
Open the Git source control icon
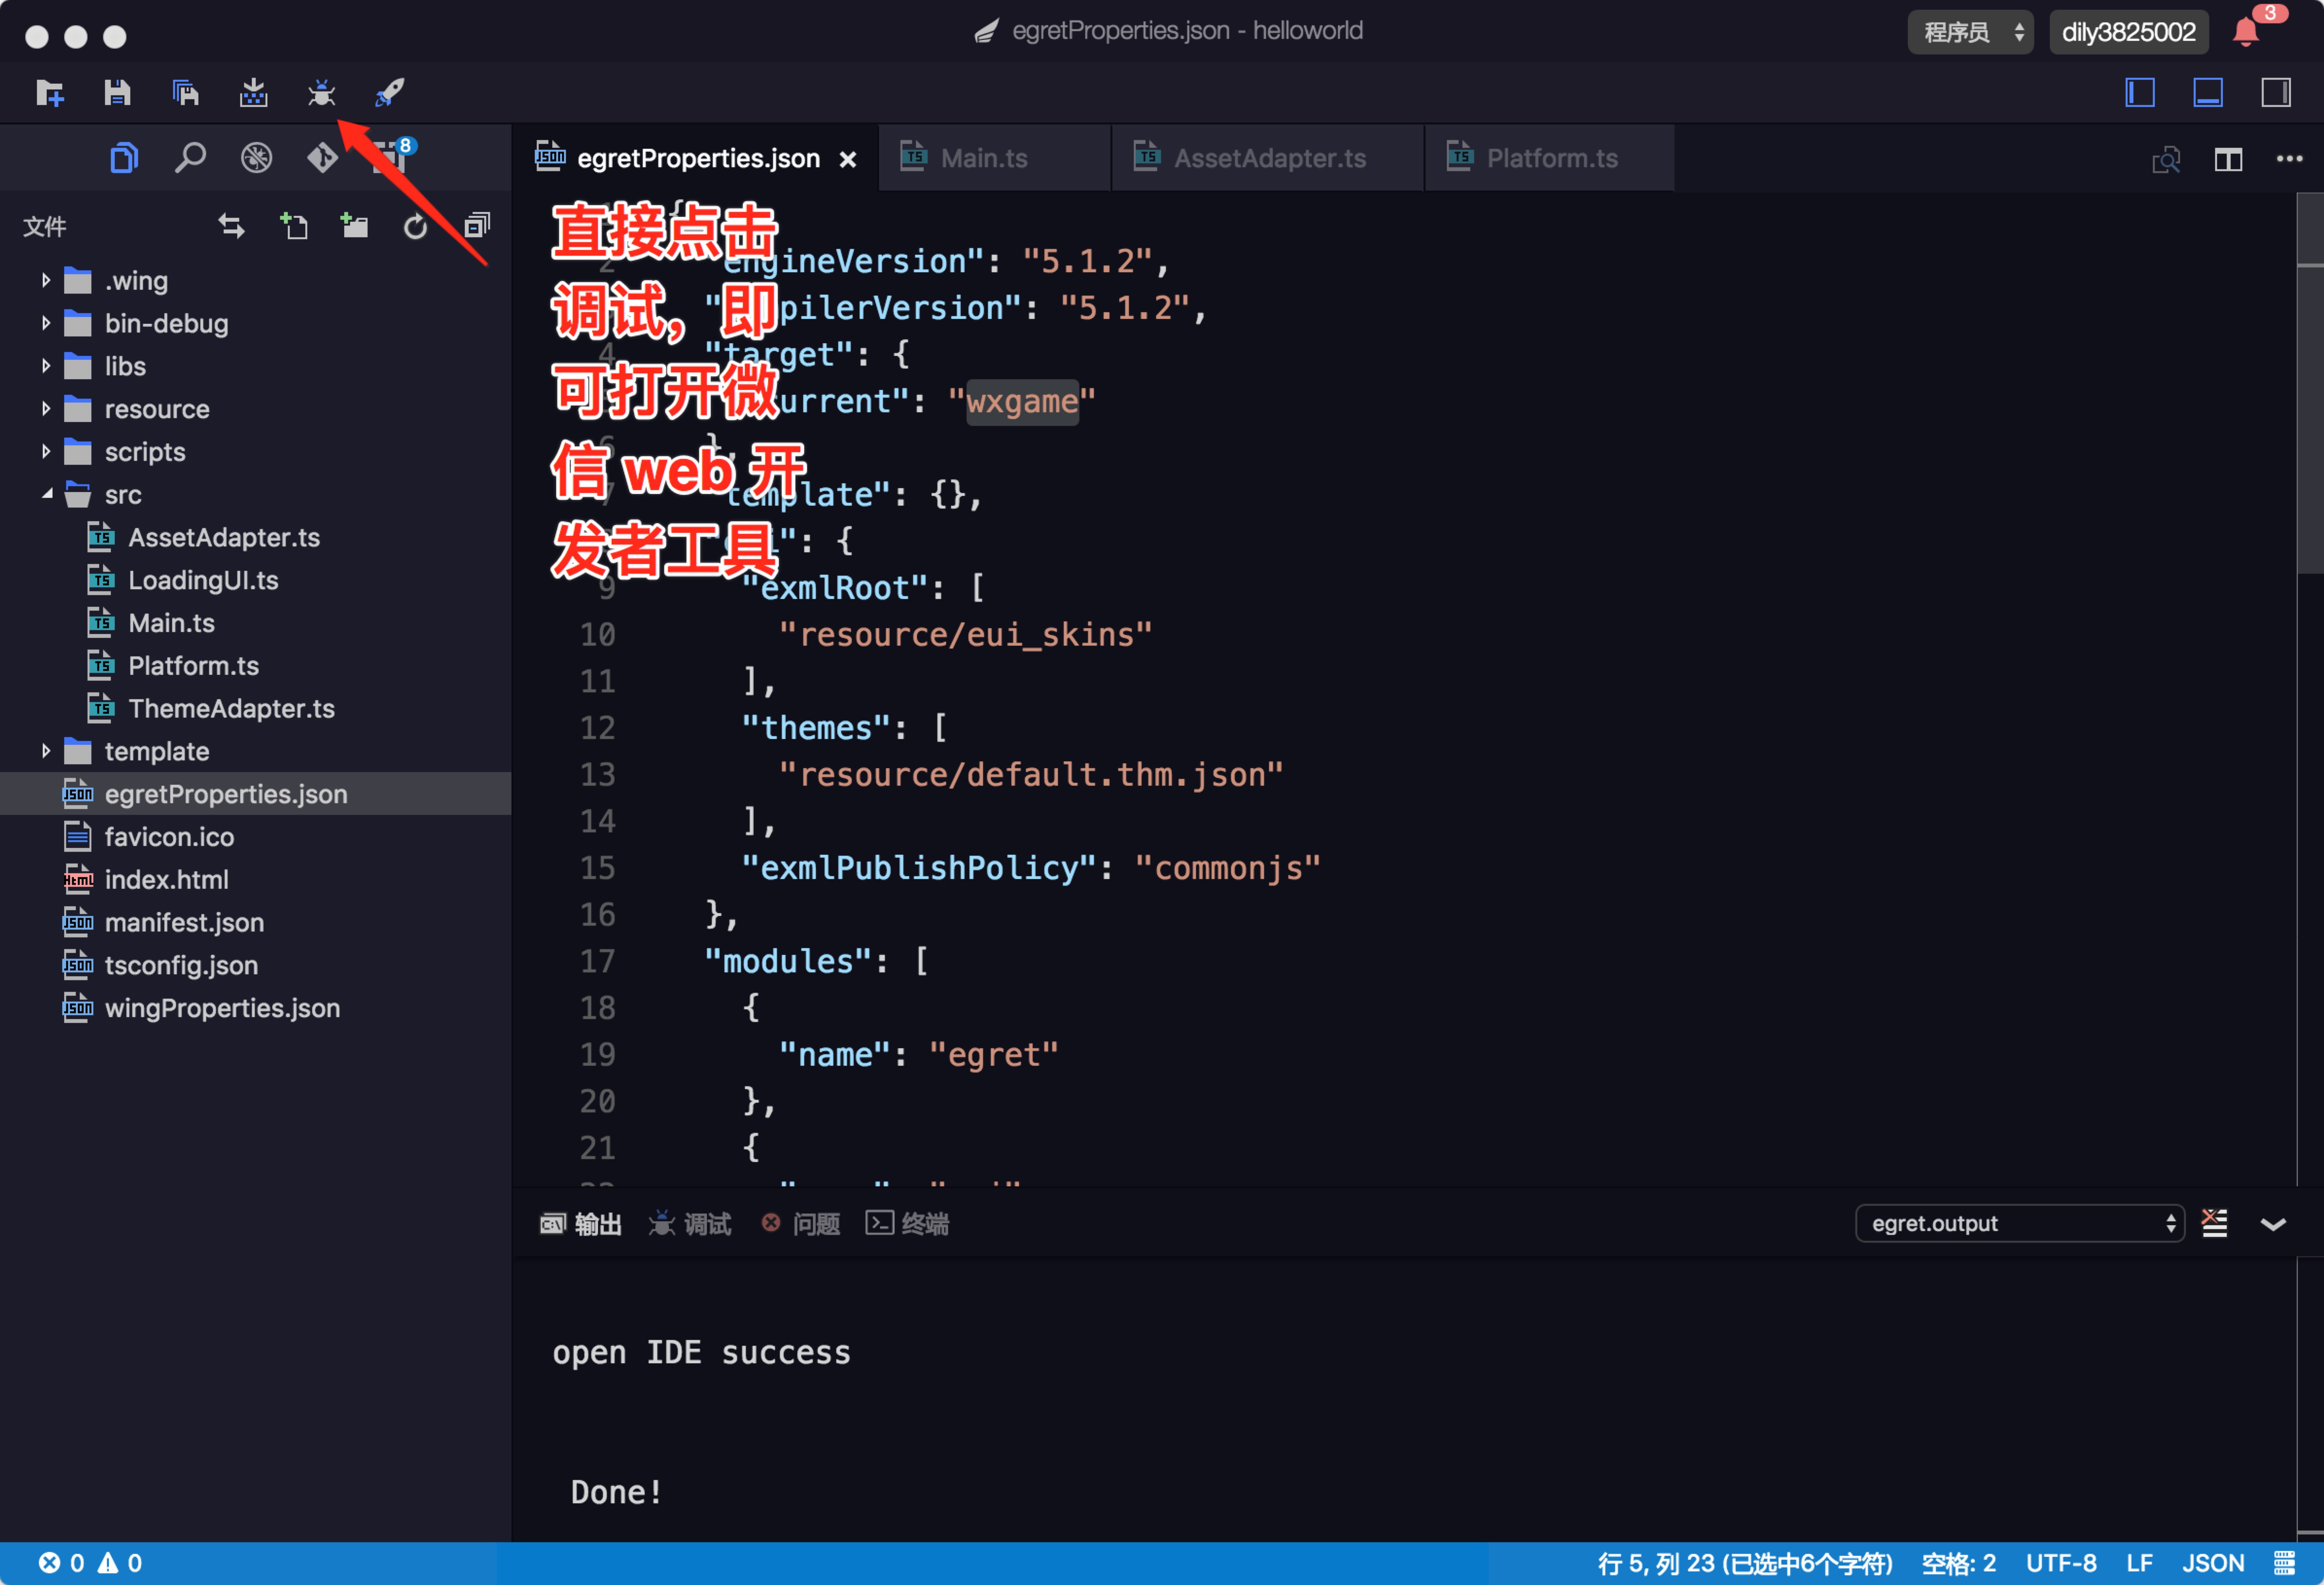[x=322, y=158]
